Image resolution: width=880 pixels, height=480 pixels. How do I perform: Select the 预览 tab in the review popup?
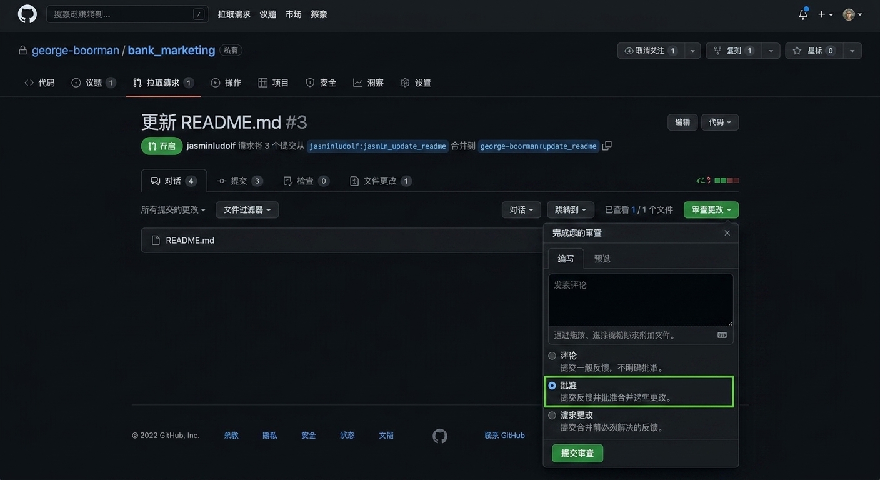pyautogui.click(x=602, y=259)
